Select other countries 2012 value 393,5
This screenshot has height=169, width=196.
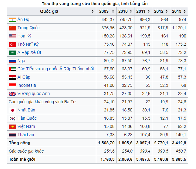point(163,151)
